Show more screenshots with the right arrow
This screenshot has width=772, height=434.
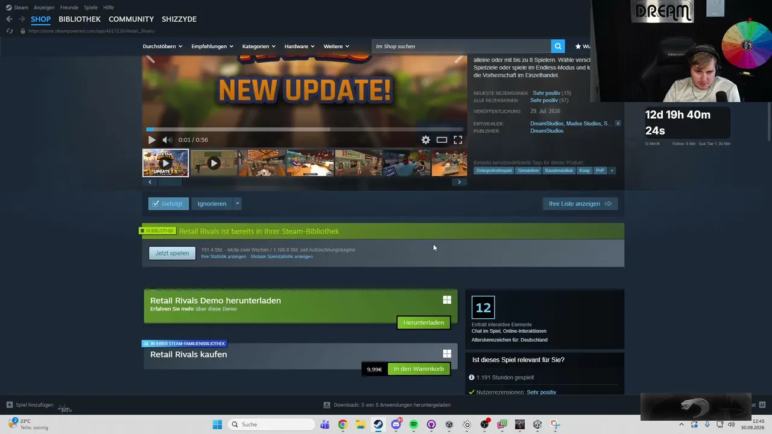[x=460, y=182]
